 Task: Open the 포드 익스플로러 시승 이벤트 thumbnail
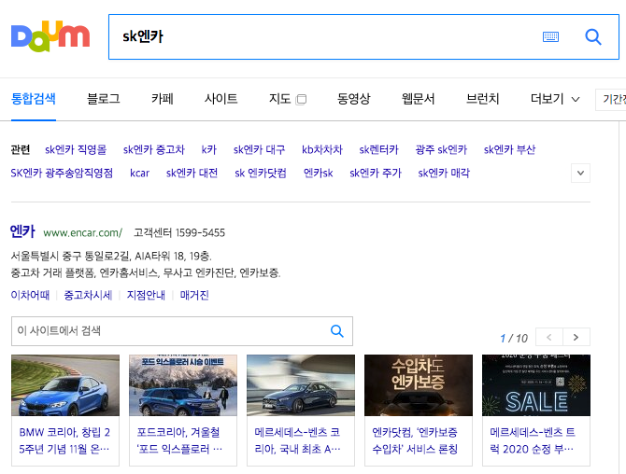tap(183, 385)
